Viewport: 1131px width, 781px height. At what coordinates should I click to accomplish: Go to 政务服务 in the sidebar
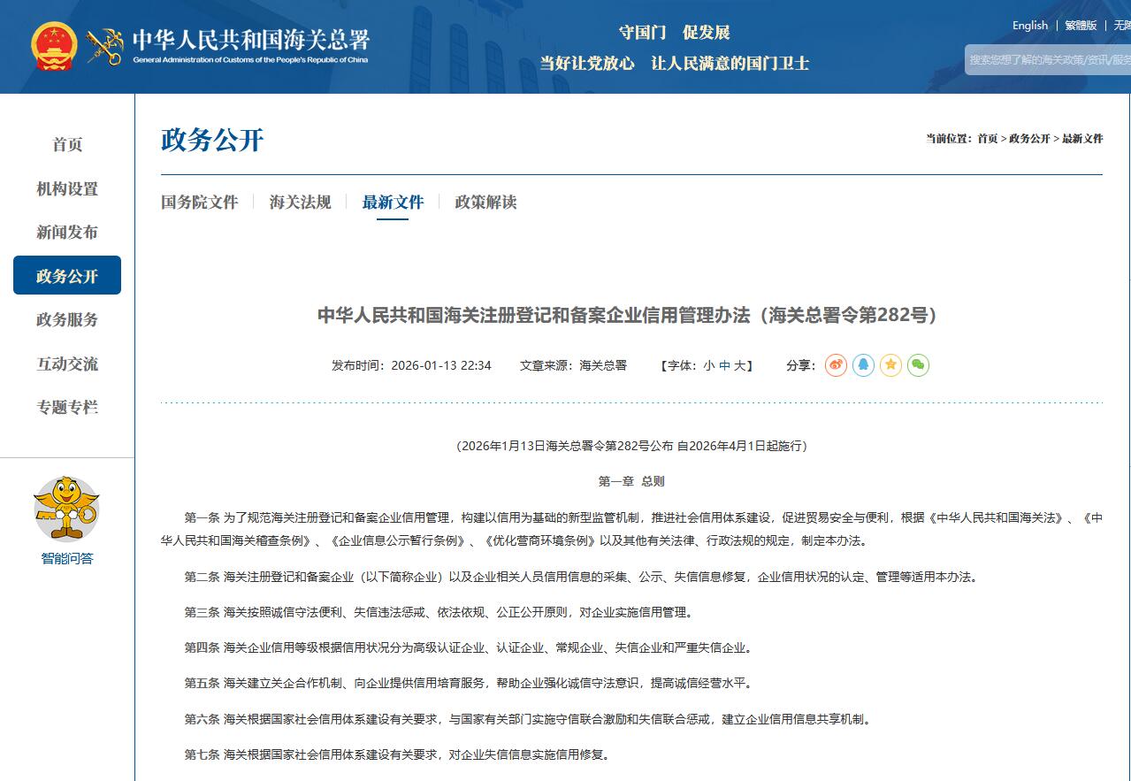point(67,320)
